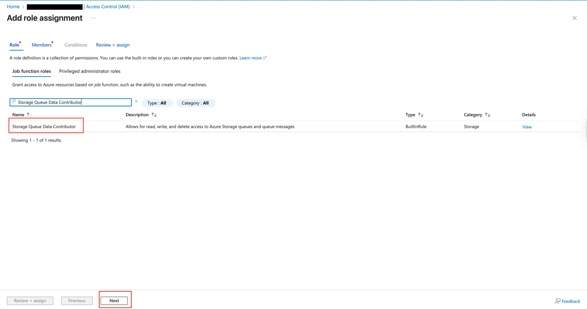
Task: Click the Next button
Action: (x=114, y=300)
